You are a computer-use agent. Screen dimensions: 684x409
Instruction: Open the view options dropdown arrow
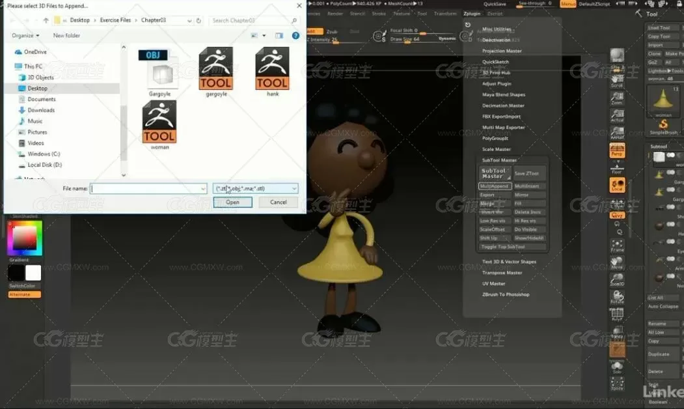click(264, 35)
